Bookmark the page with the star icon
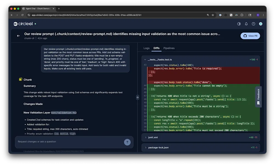The width and height of the screenshot is (275, 165). (x=212, y=15)
